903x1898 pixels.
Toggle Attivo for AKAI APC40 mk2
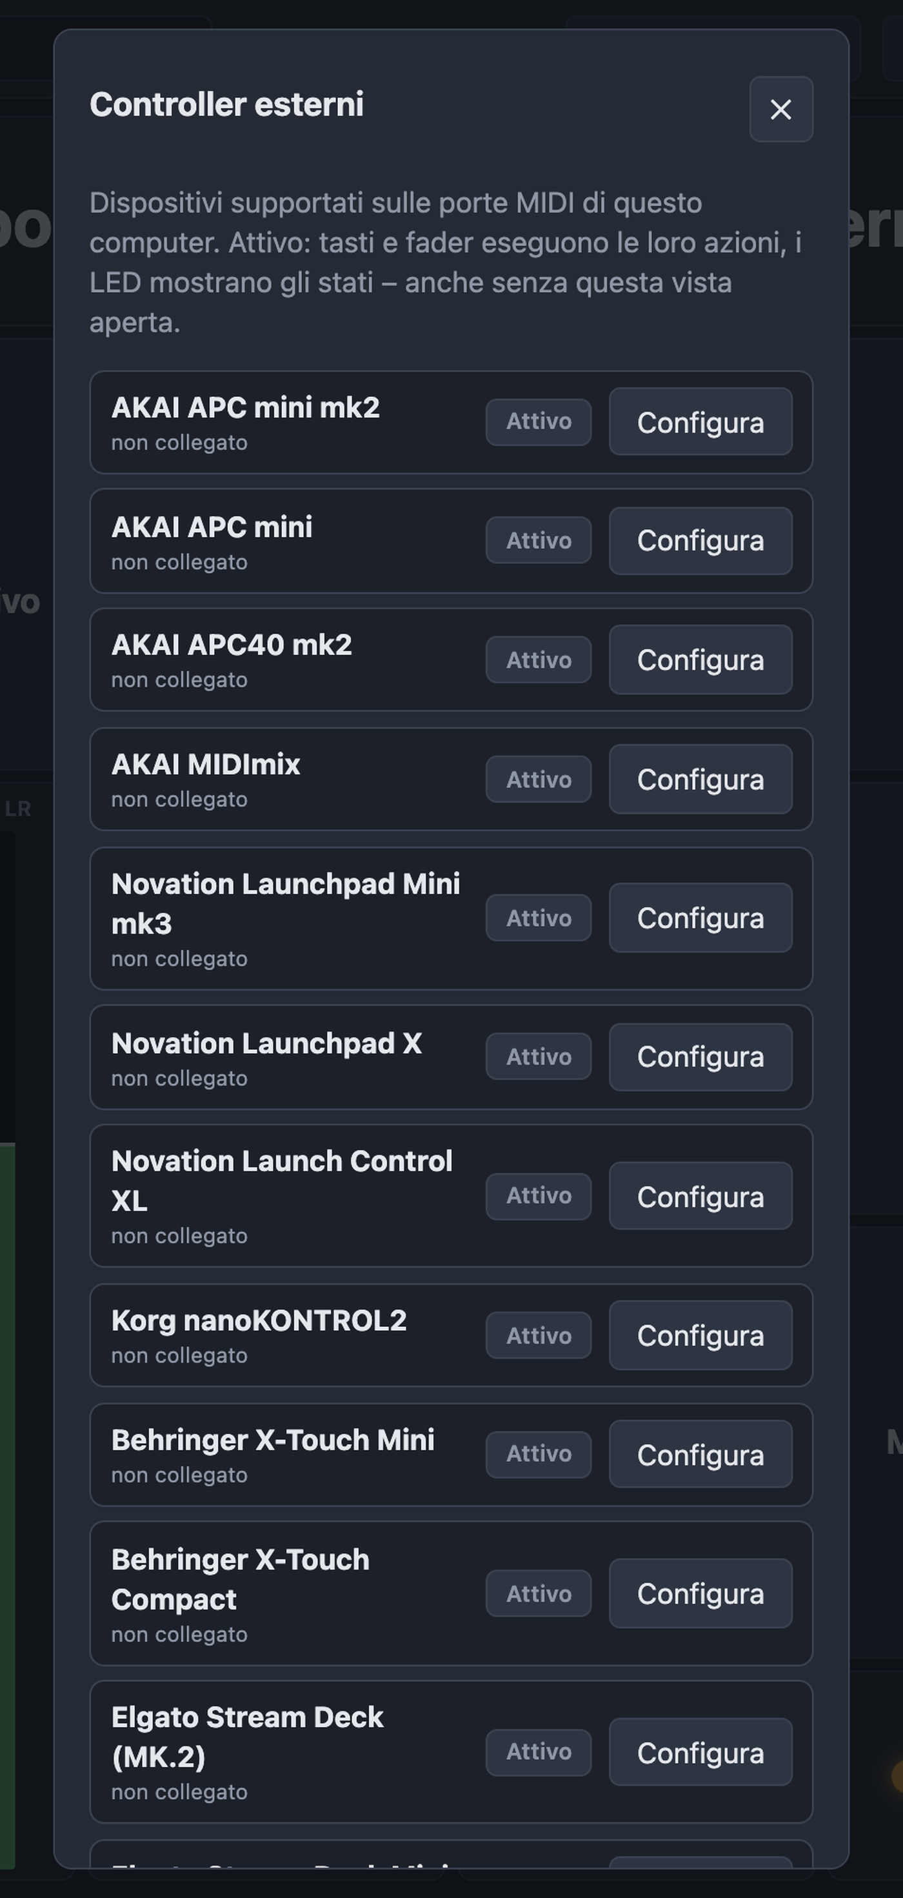(x=539, y=660)
